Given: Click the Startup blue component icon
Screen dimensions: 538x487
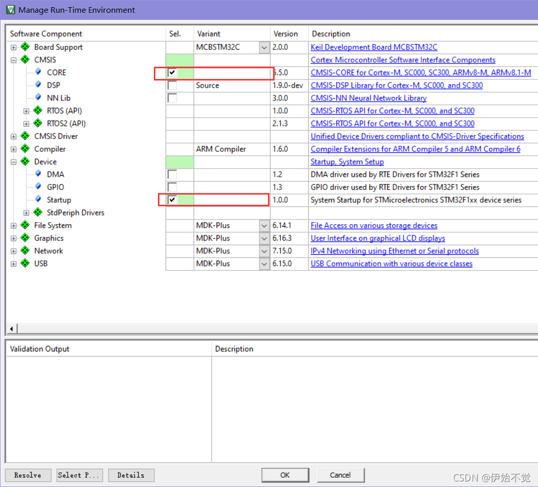Looking at the screenshot, I should pyautogui.click(x=38, y=199).
